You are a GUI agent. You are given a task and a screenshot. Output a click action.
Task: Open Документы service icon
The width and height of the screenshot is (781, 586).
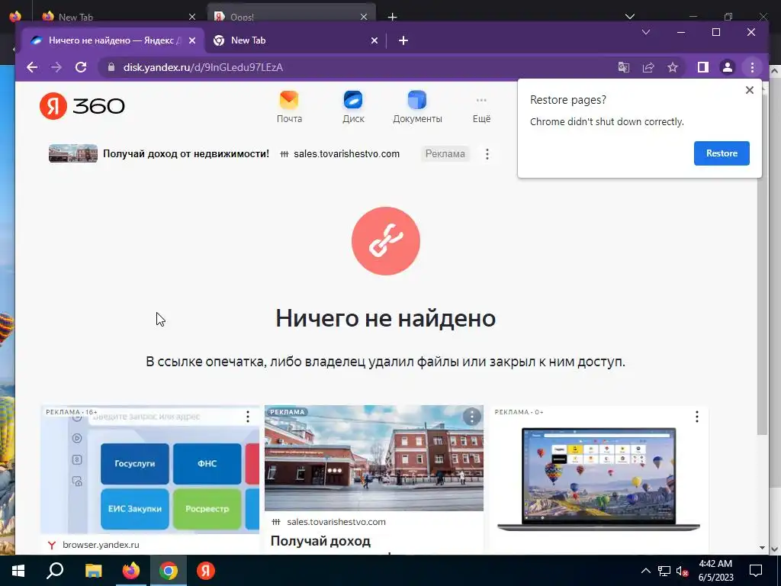[x=417, y=107]
